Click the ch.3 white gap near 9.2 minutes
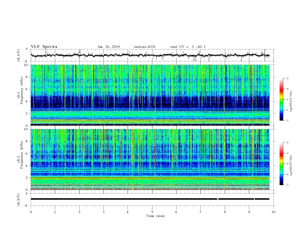The image size is (308, 238). [254, 199]
